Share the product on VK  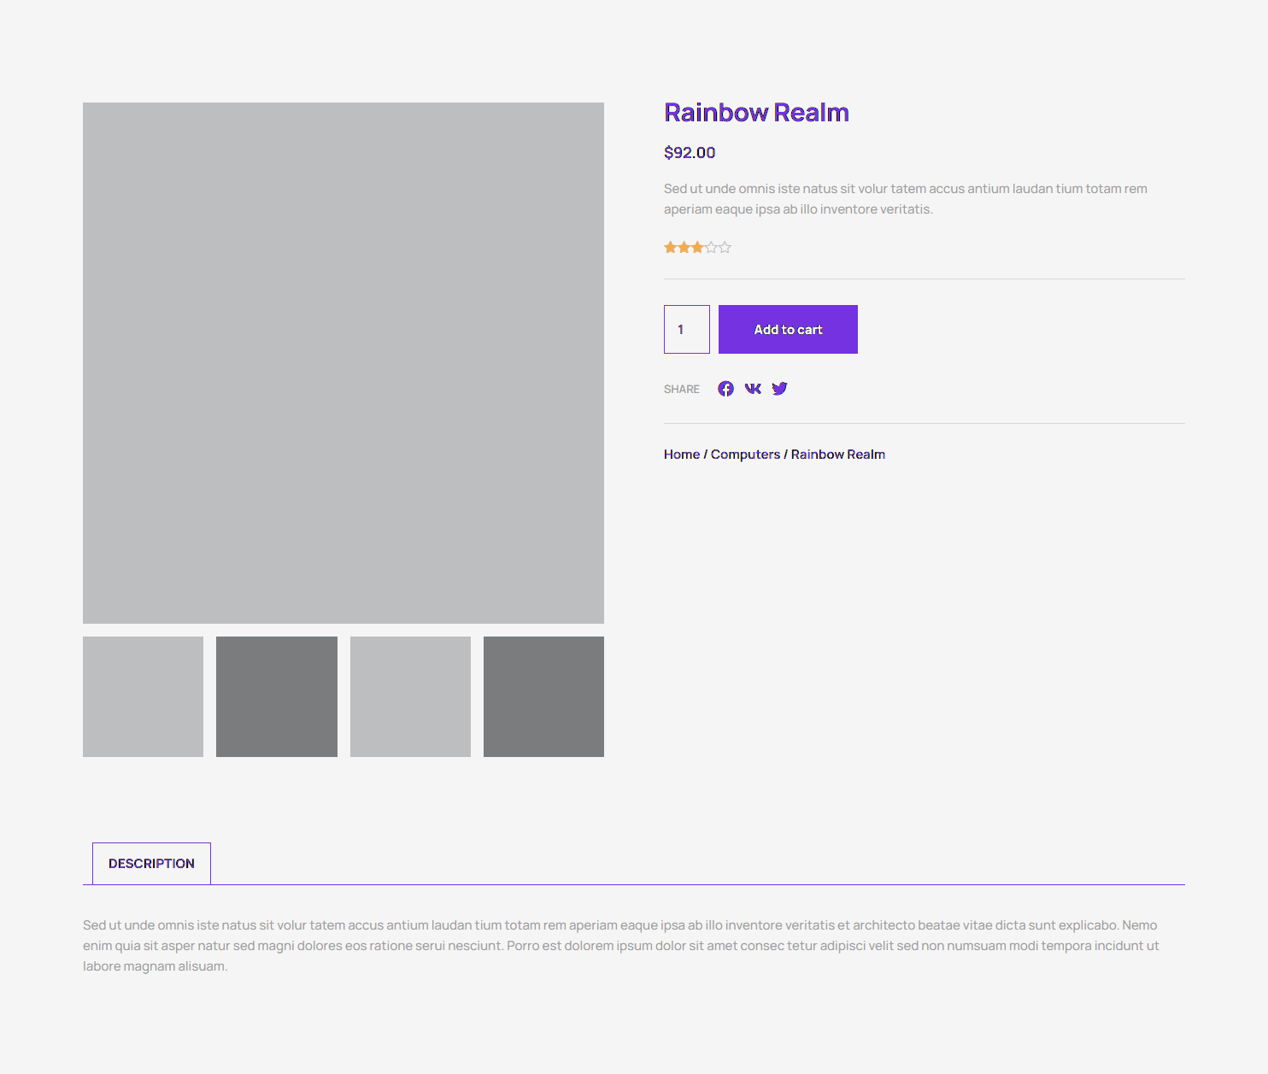click(x=753, y=389)
